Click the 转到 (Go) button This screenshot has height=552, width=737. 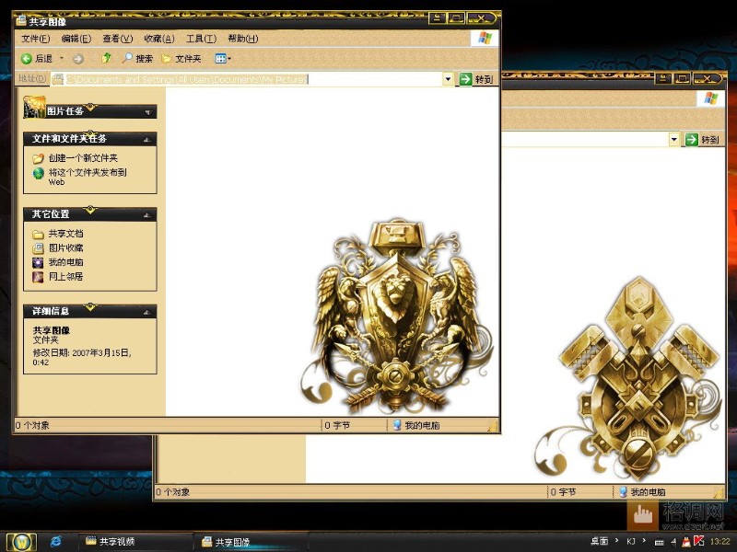coord(477,79)
